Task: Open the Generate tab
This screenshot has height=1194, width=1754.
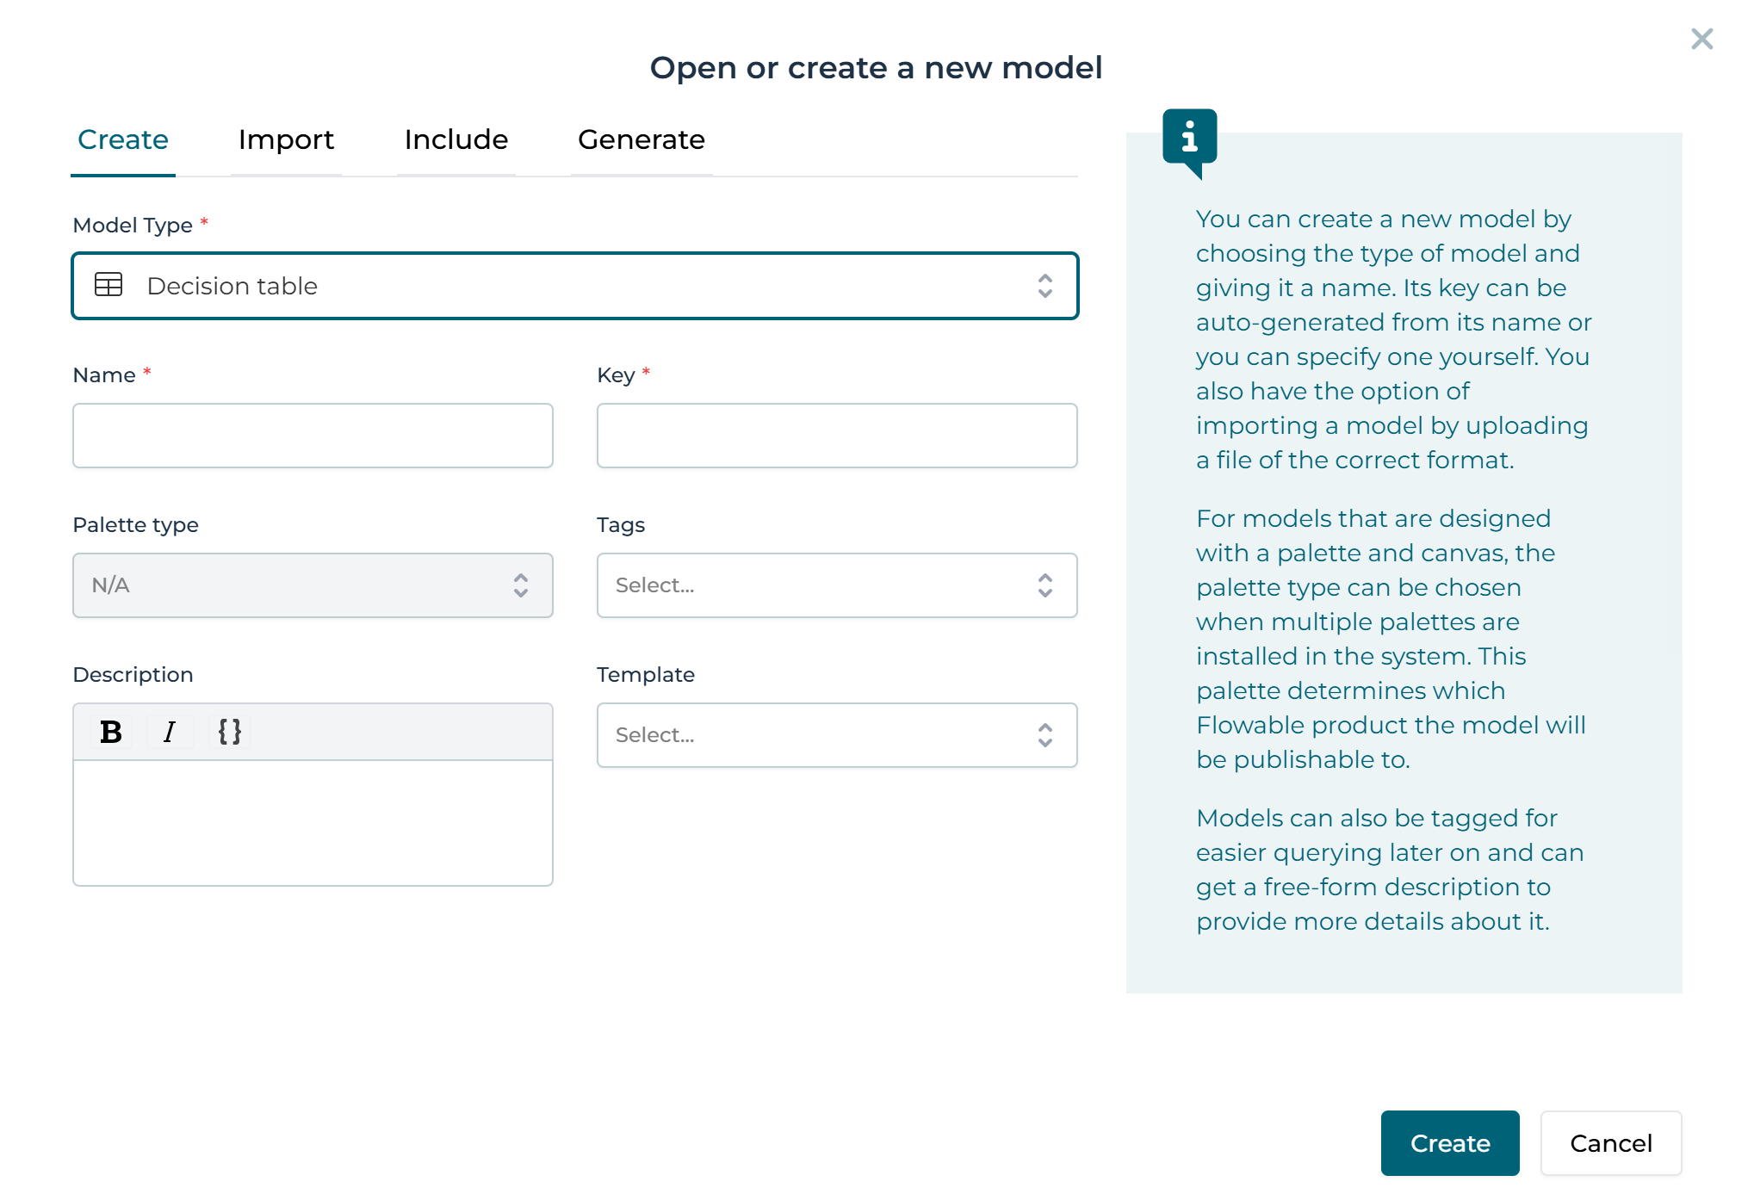Action: 641,139
